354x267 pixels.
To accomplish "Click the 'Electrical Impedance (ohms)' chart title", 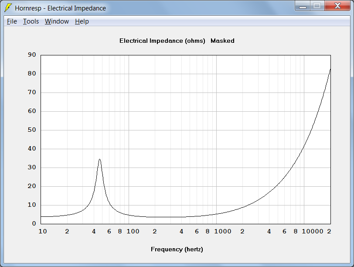I will click(162, 41).
